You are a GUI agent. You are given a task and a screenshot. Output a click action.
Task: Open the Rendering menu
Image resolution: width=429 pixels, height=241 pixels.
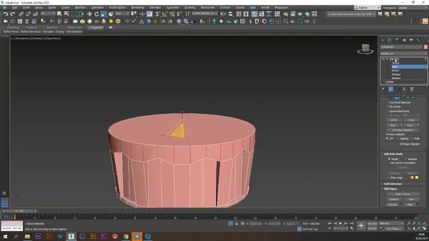coord(137,7)
